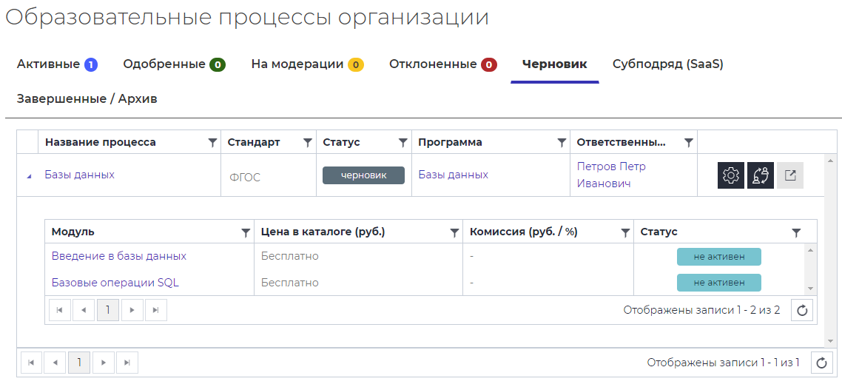This screenshot has width=842, height=387.
Task: Open filter for Комиссия column
Action: pos(625,232)
